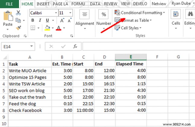The image size is (195, 127).
Task: Click the Cell Styles icon
Action: pyautogui.click(x=117, y=28)
